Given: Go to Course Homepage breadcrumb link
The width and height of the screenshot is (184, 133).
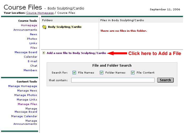Looking at the screenshot, I should click(x=40, y=13).
